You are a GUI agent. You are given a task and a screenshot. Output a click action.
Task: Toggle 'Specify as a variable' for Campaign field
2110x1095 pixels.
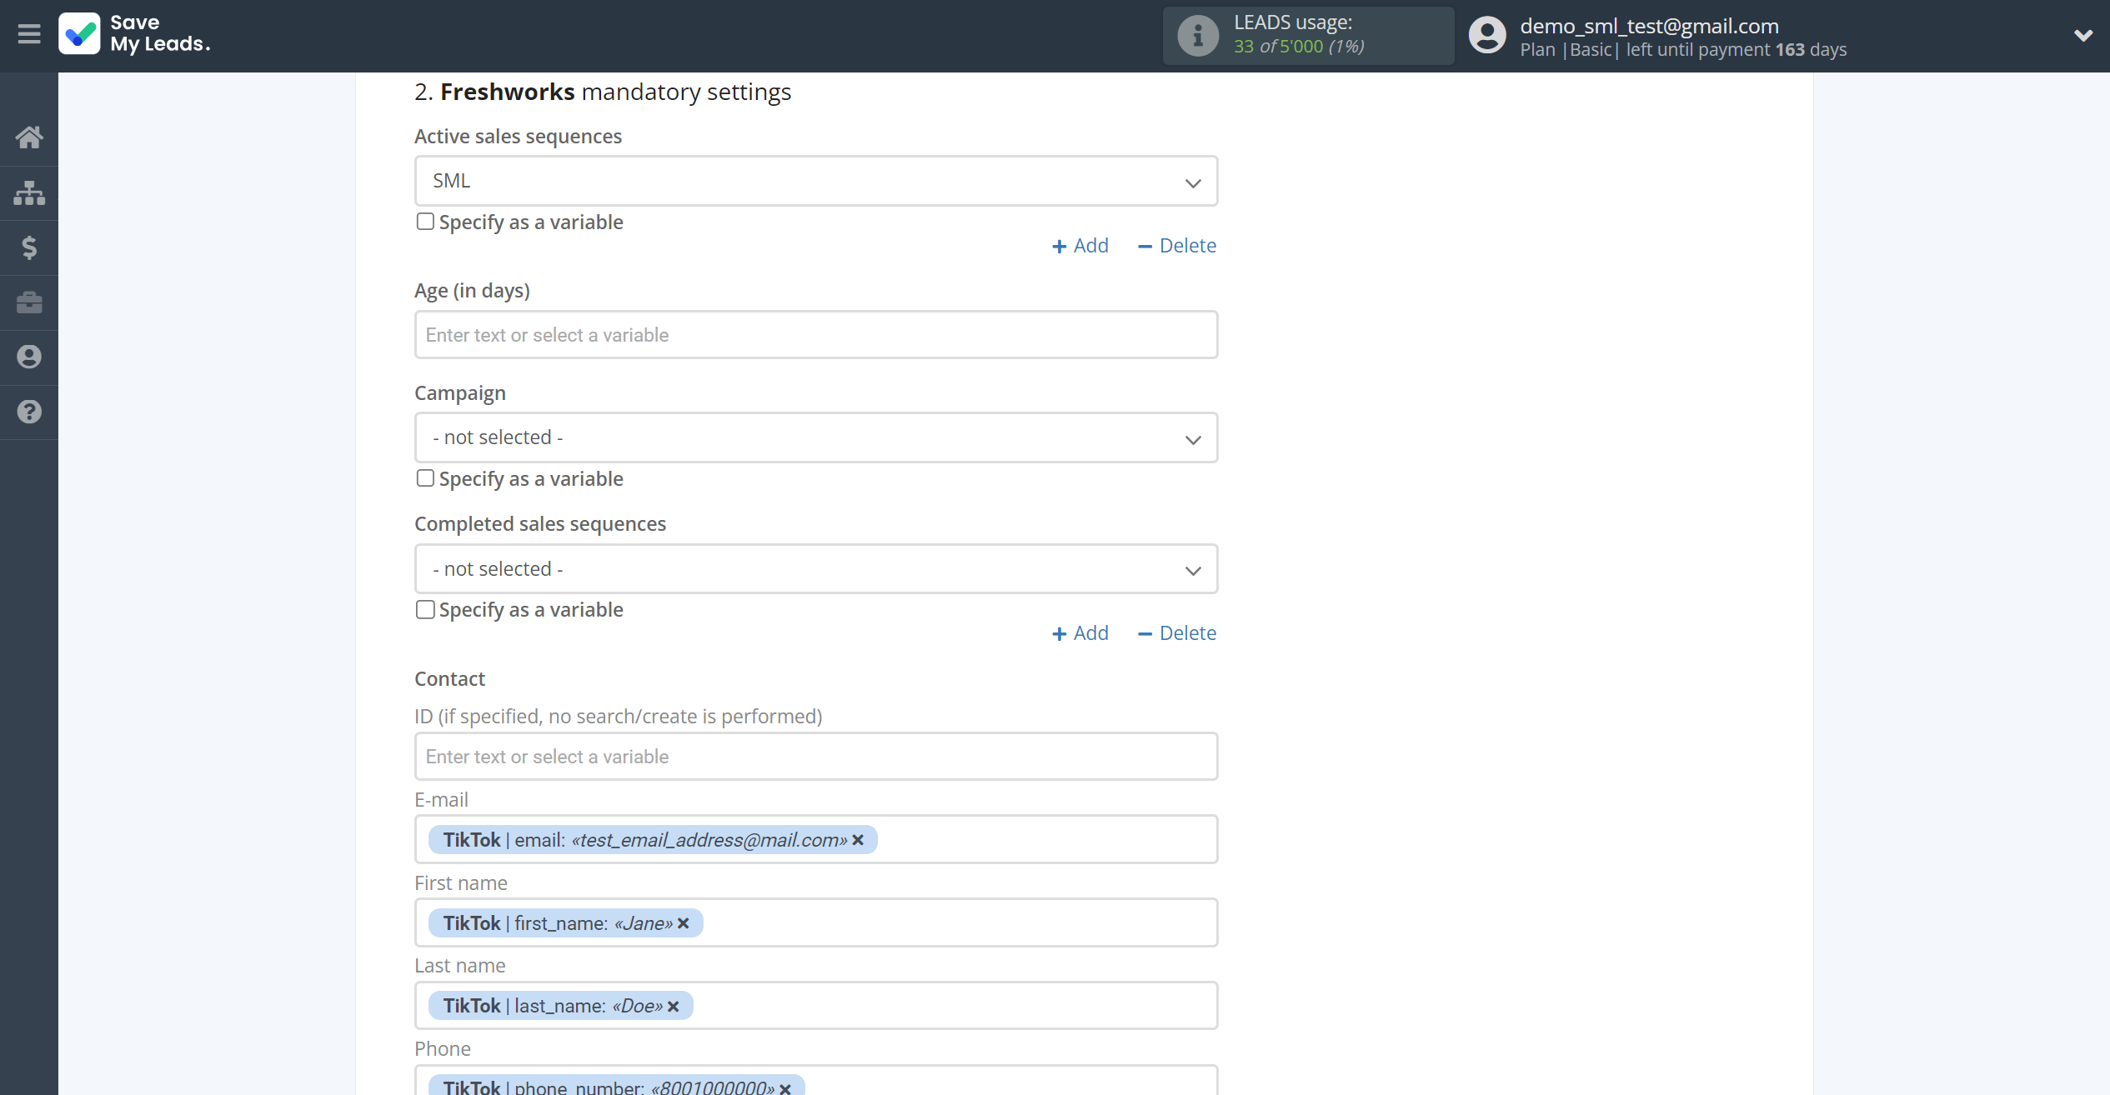(426, 478)
